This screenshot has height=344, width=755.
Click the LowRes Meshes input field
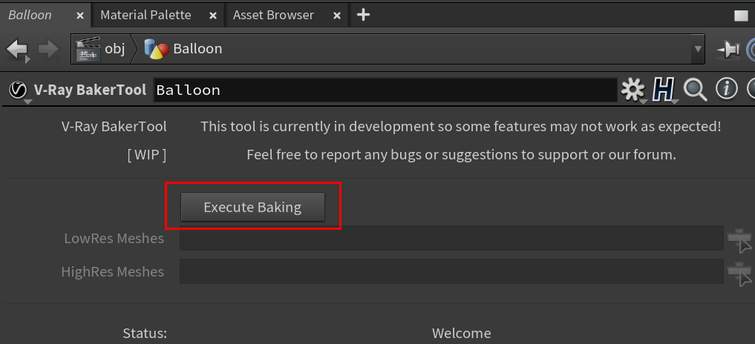point(451,239)
